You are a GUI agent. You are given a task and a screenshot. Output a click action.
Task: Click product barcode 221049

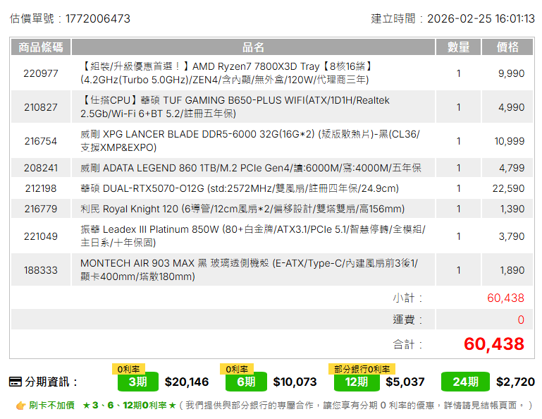[x=41, y=236]
